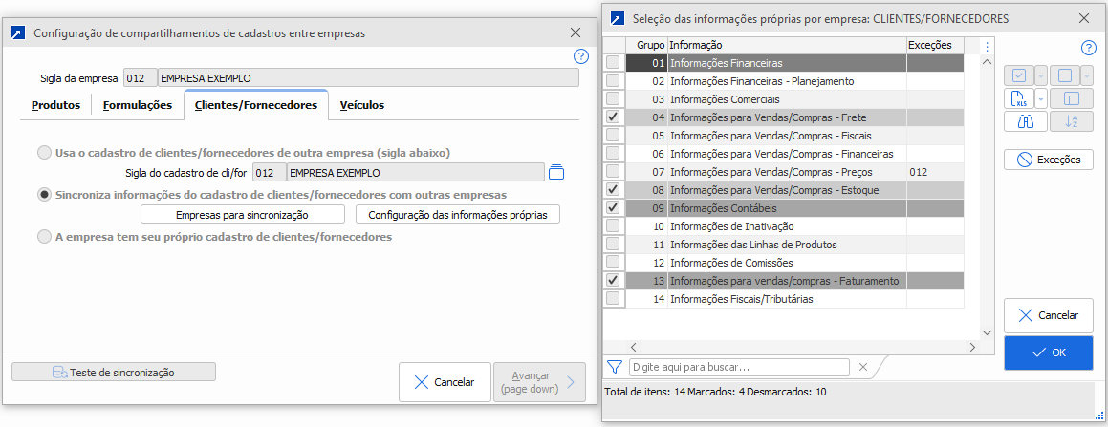Screen dimensions: 1108x427
Task: Click the Export to XLS icon
Action: [x=1017, y=98]
